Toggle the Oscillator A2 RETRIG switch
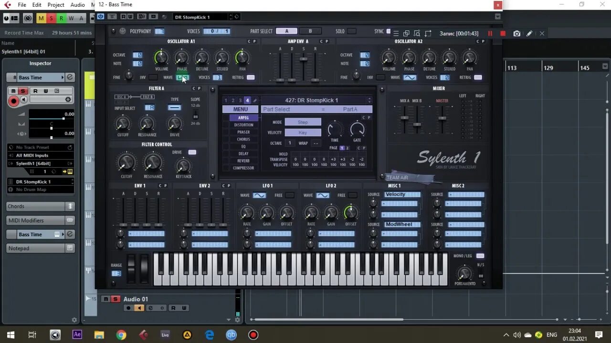611x343 pixels. click(478, 77)
